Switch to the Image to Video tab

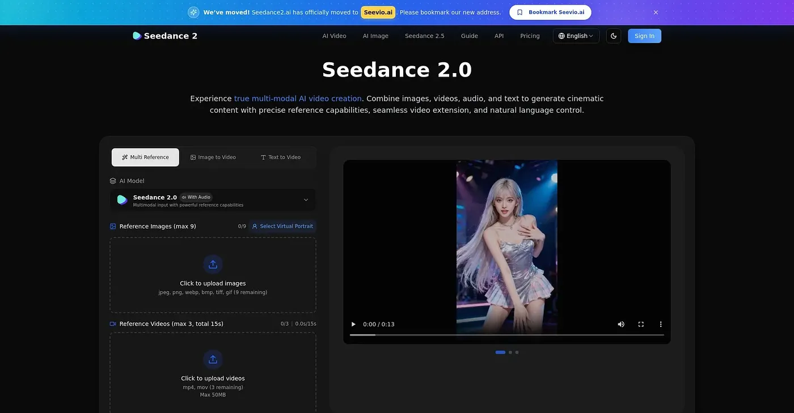(x=213, y=157)
